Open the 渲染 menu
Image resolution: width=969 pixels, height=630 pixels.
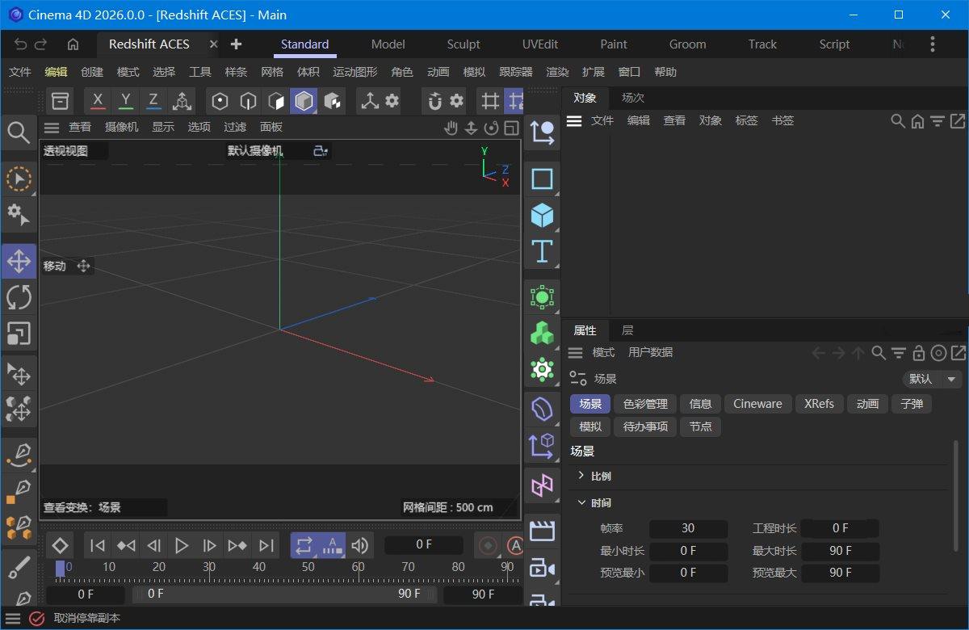pos(556,72)
